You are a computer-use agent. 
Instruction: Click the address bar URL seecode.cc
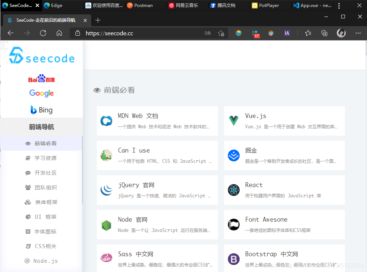(110, 33)
